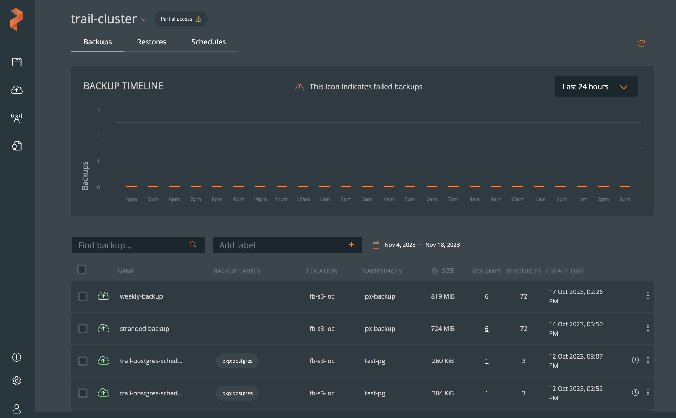Open the cloud upload sidebar icon

[x=17, y=90]
